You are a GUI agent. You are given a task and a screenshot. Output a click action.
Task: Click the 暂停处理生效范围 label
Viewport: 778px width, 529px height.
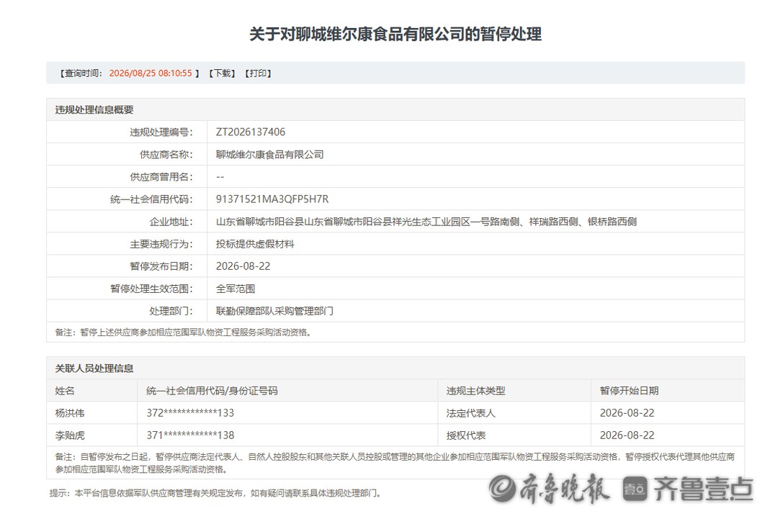[151, 289]
